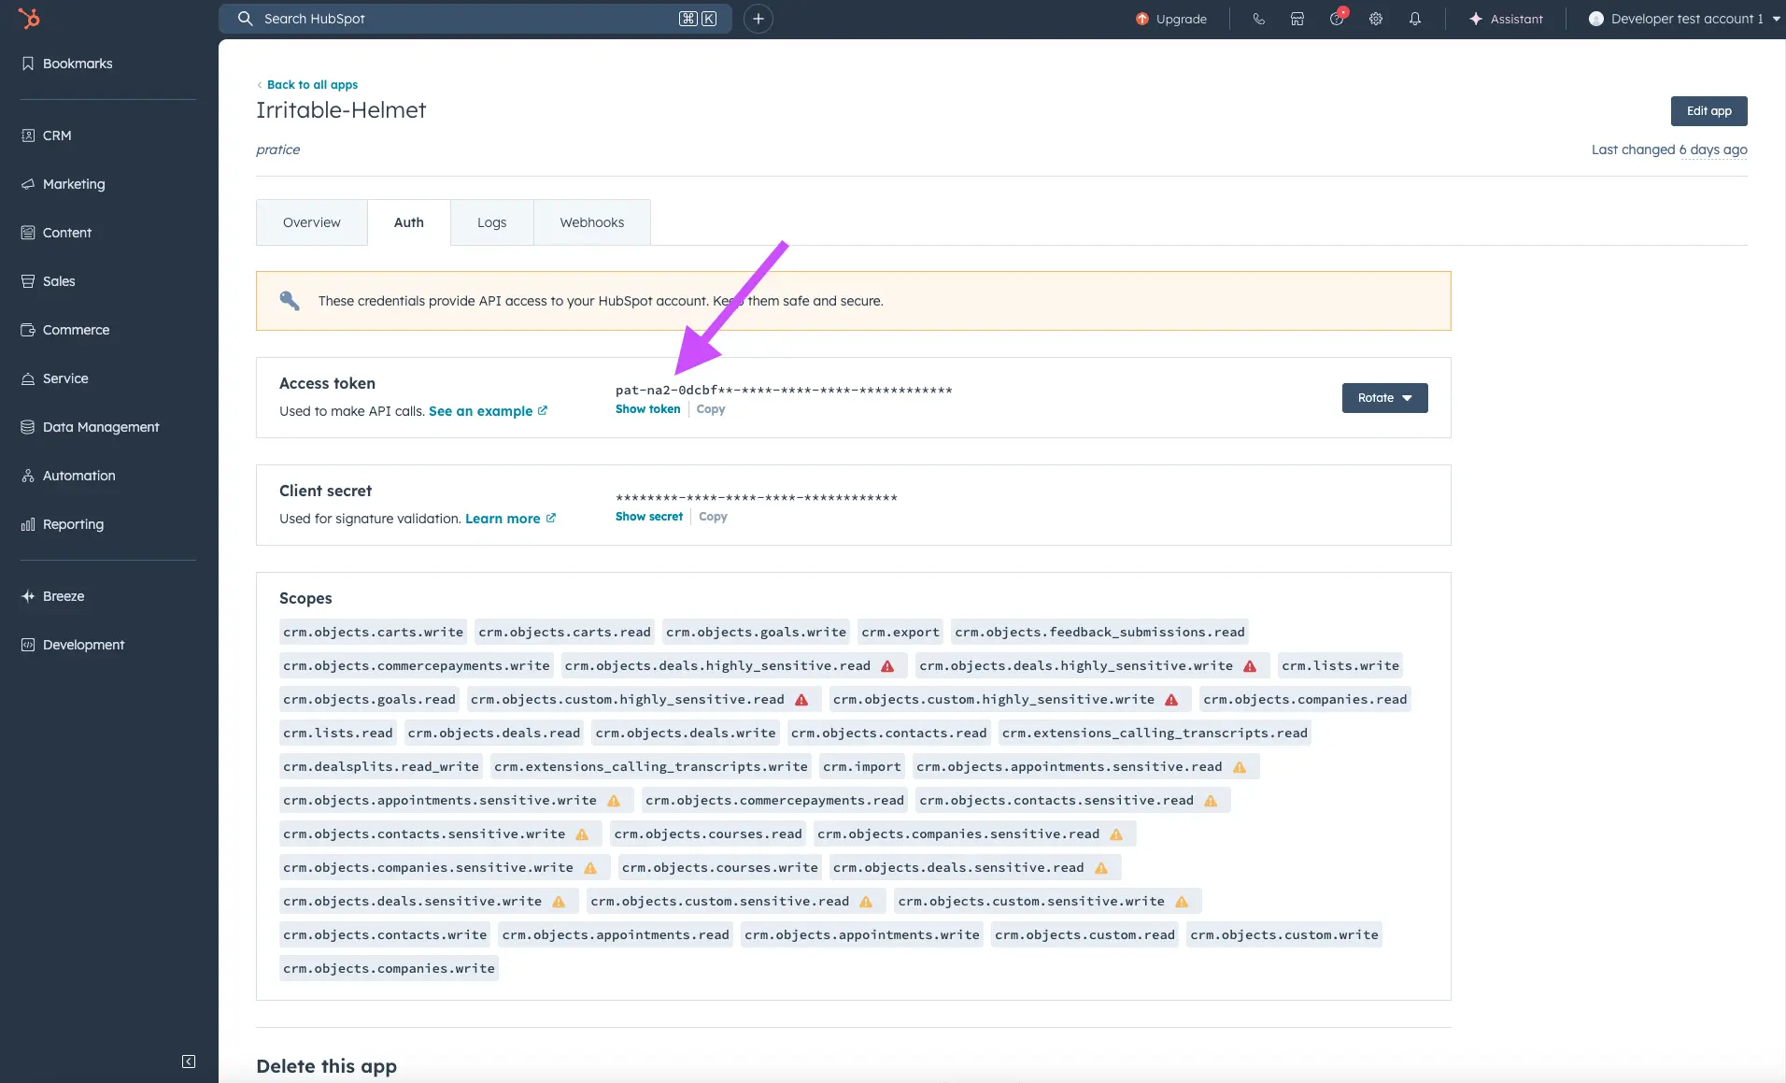Click the Edit app button
Screen dimensions: 1786x1083
coord(1708,111)
